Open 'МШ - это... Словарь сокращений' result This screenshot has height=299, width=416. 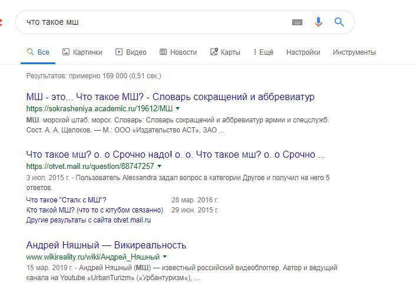(x=170, y=97)
